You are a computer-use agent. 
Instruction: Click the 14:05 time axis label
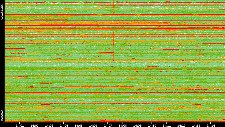pyautogui.click(x=78, y=125)
